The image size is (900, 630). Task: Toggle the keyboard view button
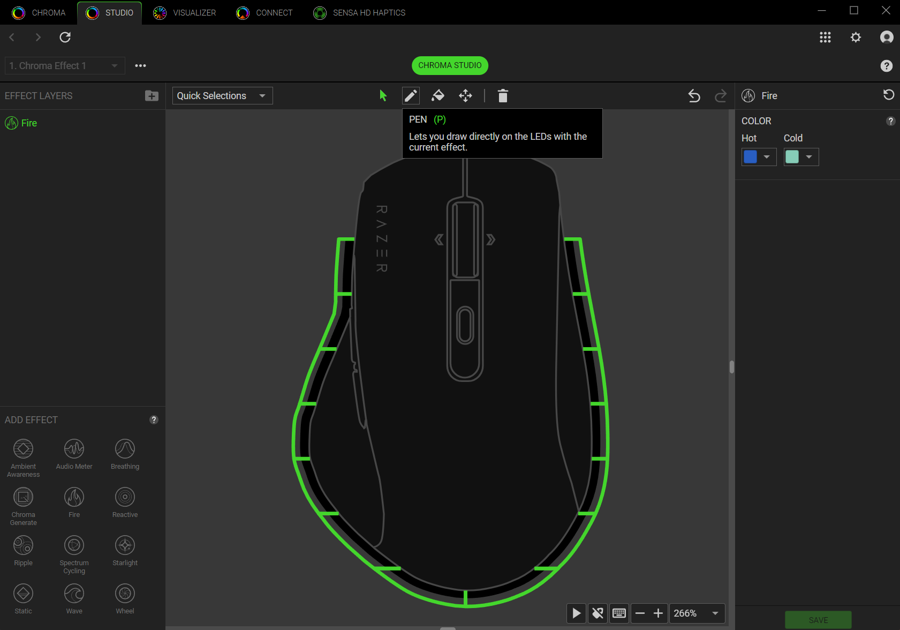tap(619, 613)
